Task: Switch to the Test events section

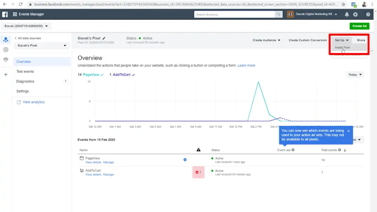Action: point(25,71)
